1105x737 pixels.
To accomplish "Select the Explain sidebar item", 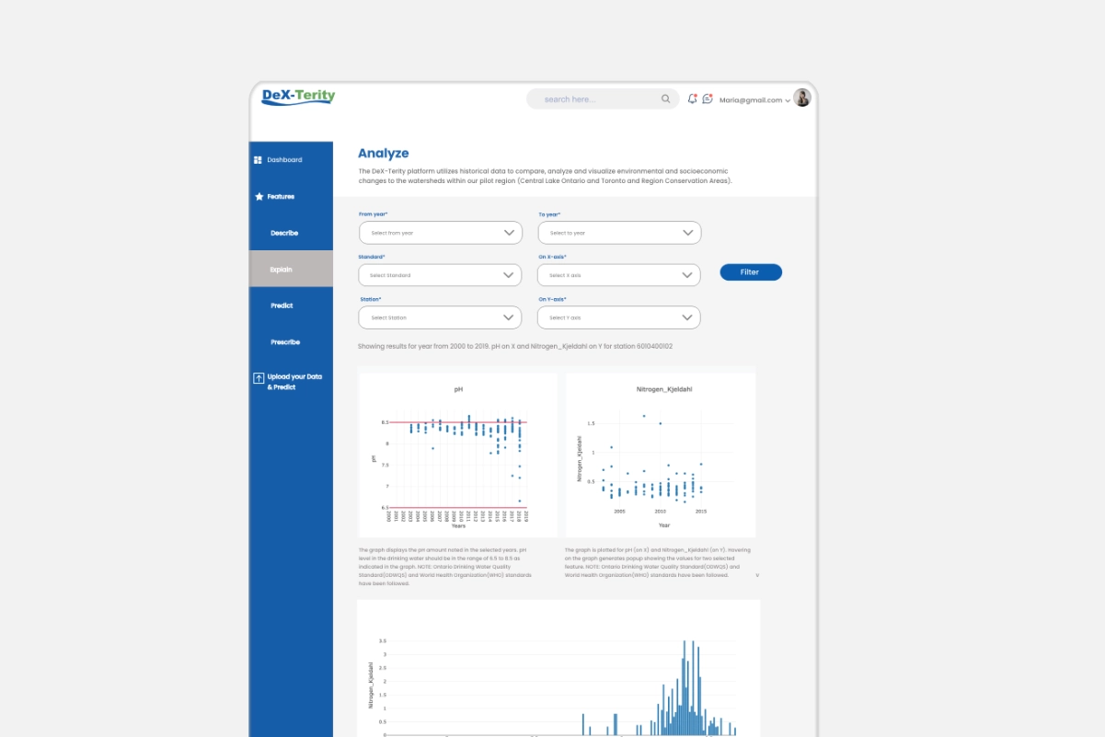I will point(291,269).
